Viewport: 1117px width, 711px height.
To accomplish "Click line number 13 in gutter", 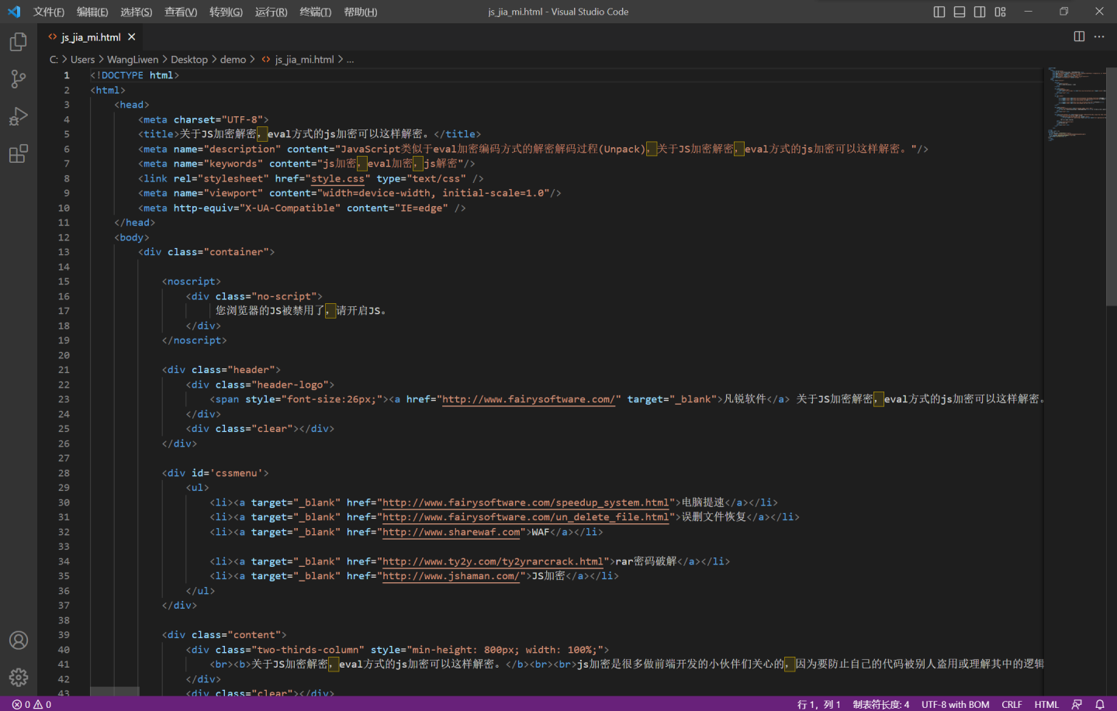I will (x=64, y=252).
